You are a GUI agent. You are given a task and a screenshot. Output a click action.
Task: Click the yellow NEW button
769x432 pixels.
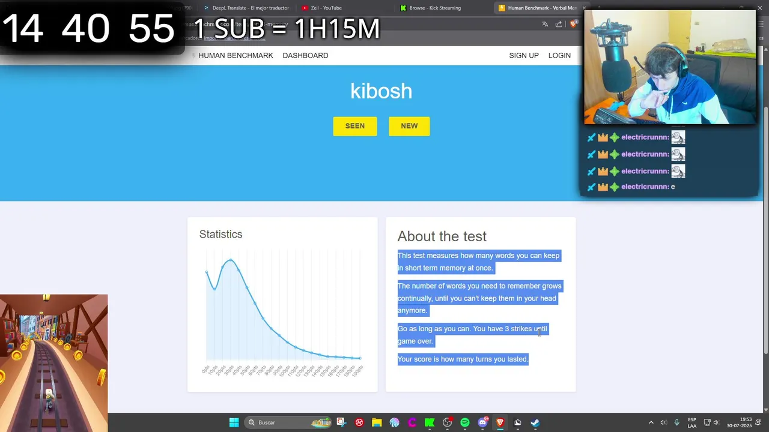point(409,126)
